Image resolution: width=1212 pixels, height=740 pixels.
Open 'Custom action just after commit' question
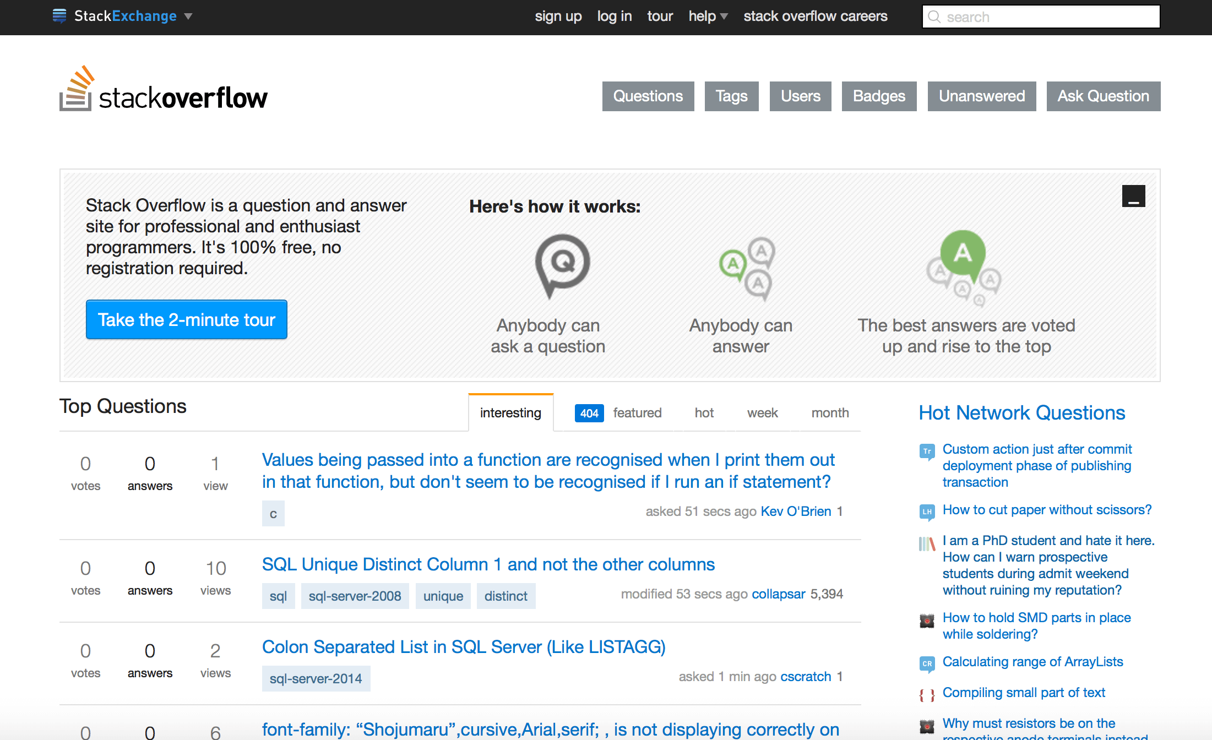tap(1037, 466)
